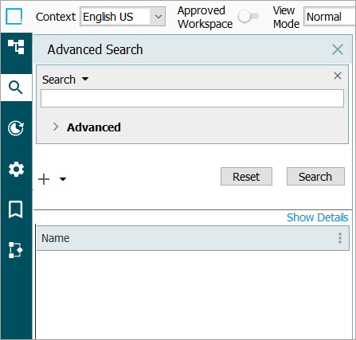Viewport: 356px width, 340px height.
Task: Open dropdown arrow next to plus icon
Action: click(x=63, y=179)
